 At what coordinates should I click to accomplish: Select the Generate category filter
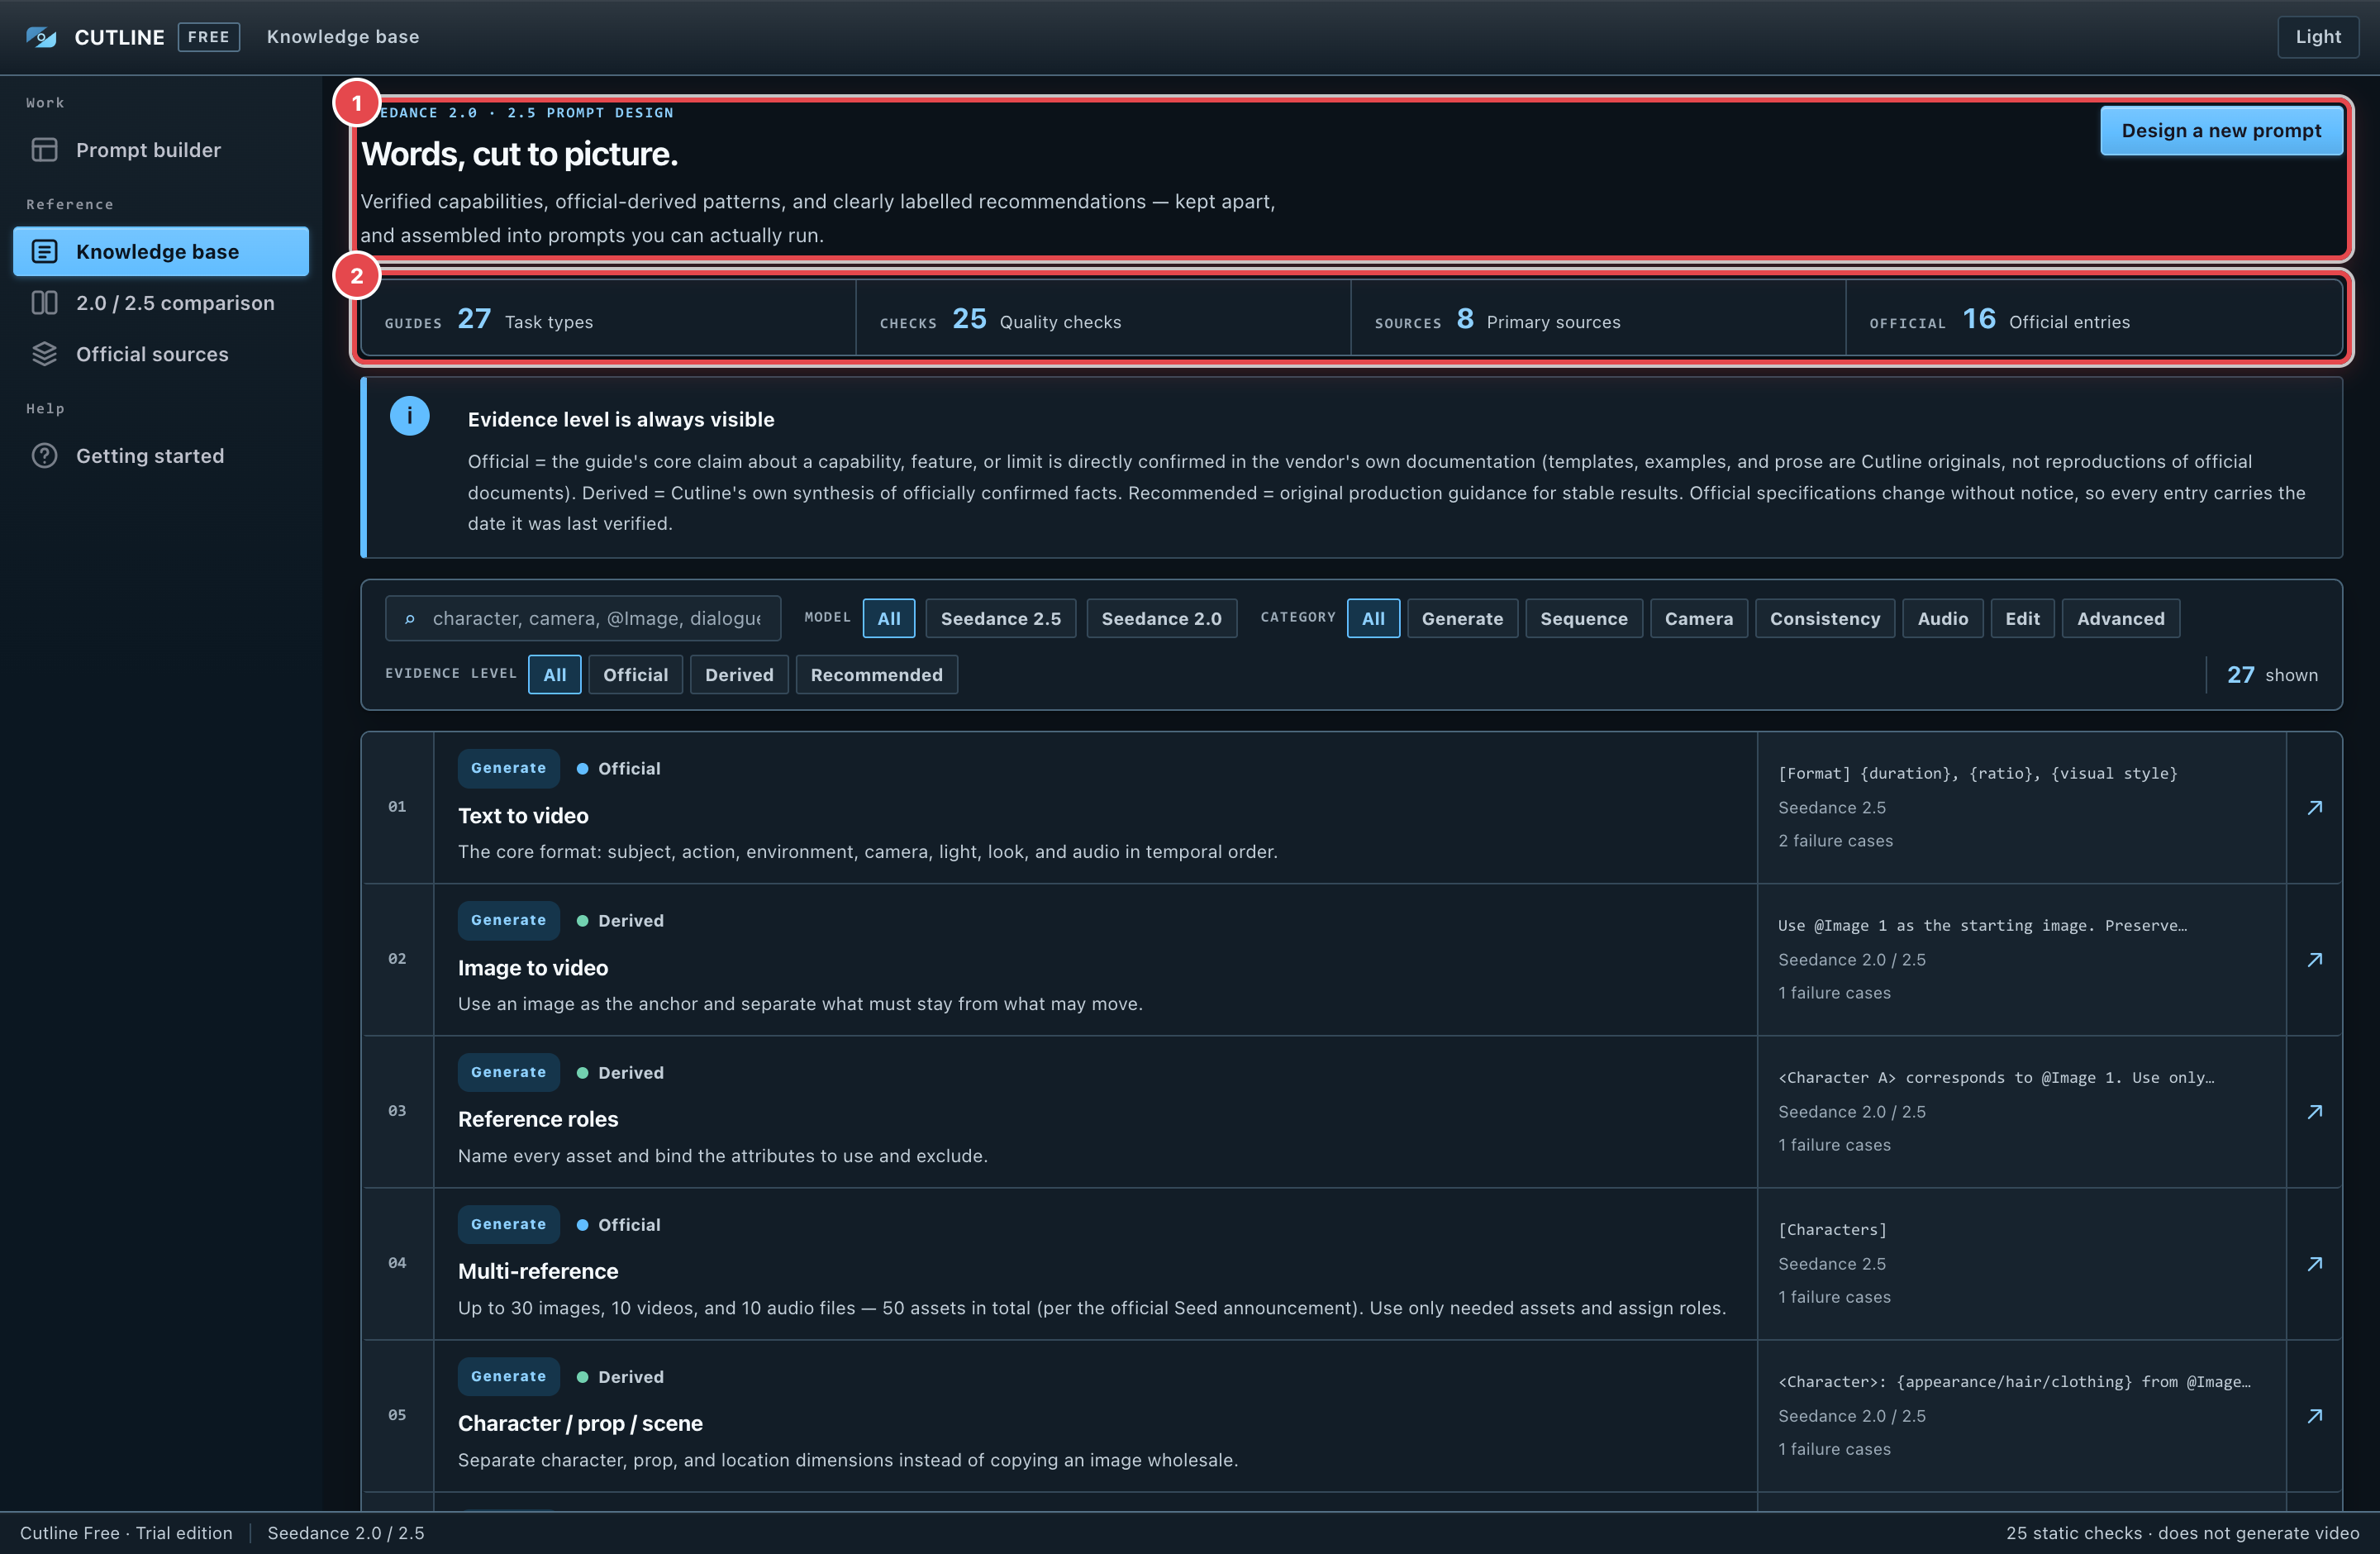[x=1462, y=619]
